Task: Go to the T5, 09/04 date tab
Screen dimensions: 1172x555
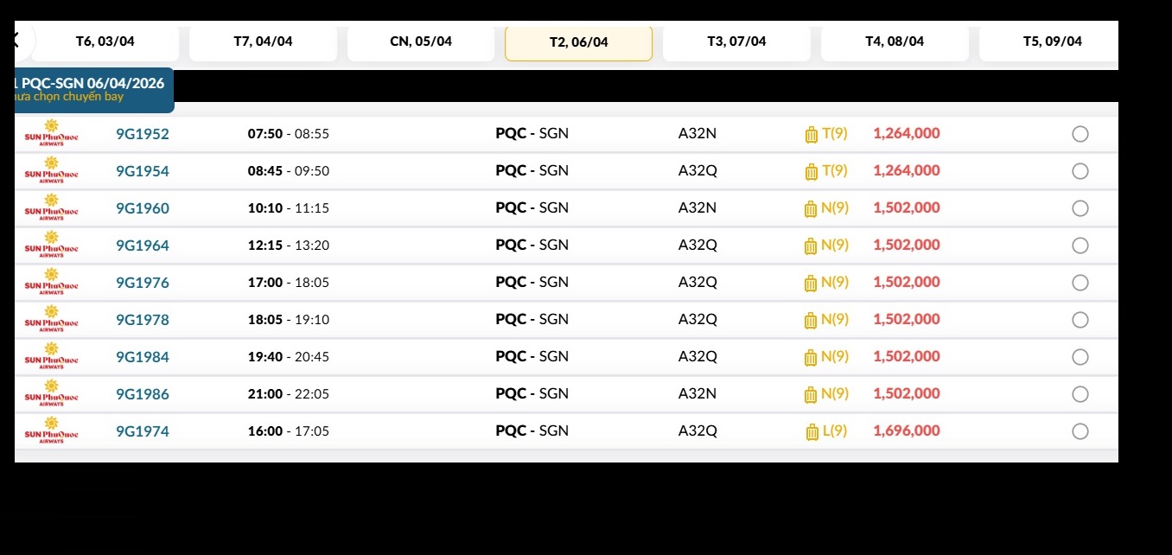Action: 1052,41
